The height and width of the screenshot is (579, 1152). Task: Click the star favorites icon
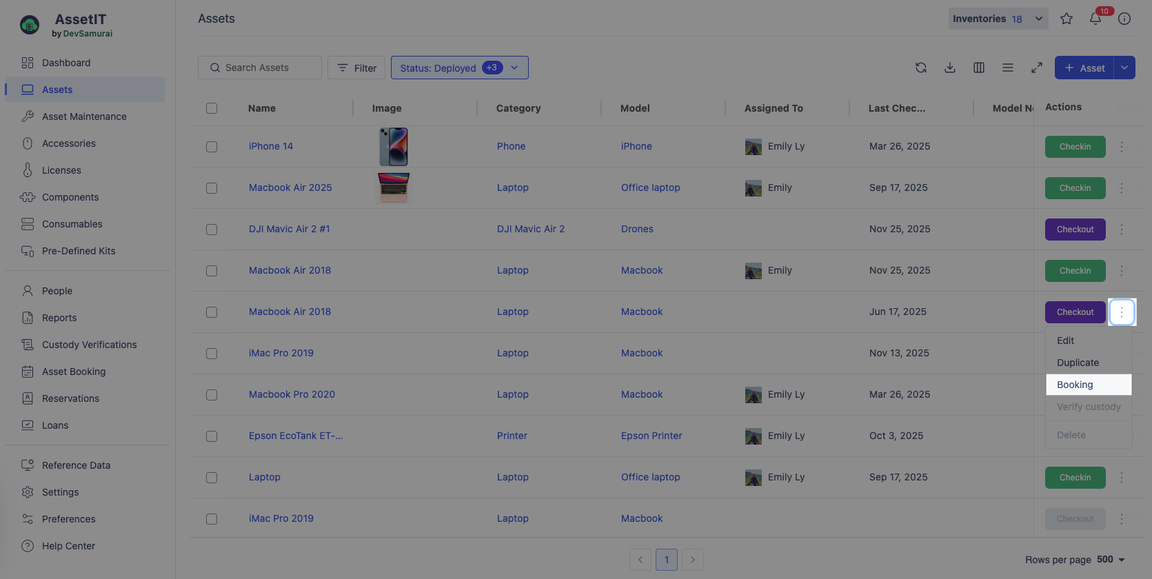pos(1067,19)
